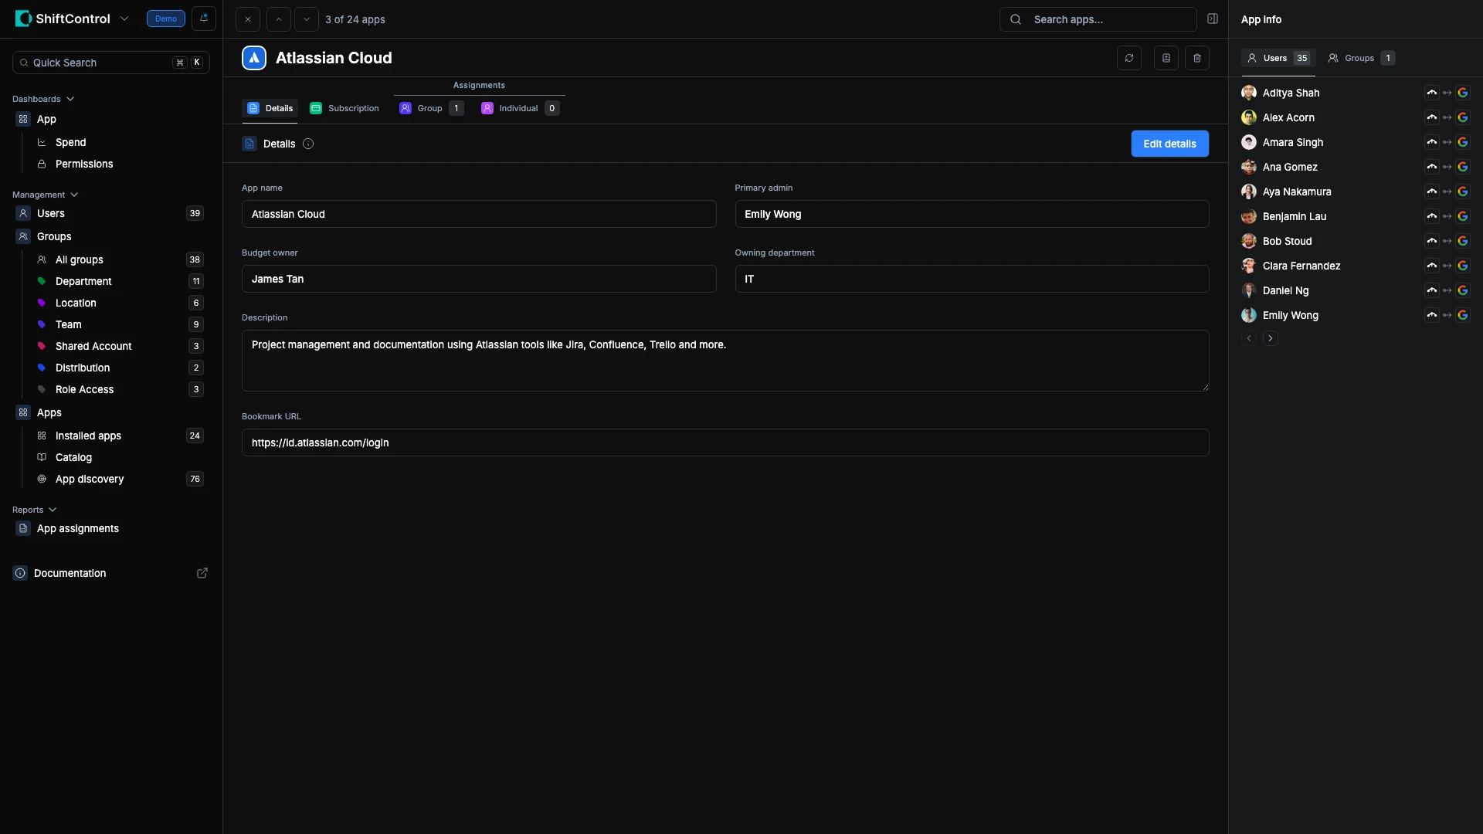Viewport: 1483px width, 834px height.
Task: Go to next app with down chevron
Action: [306, 19]
